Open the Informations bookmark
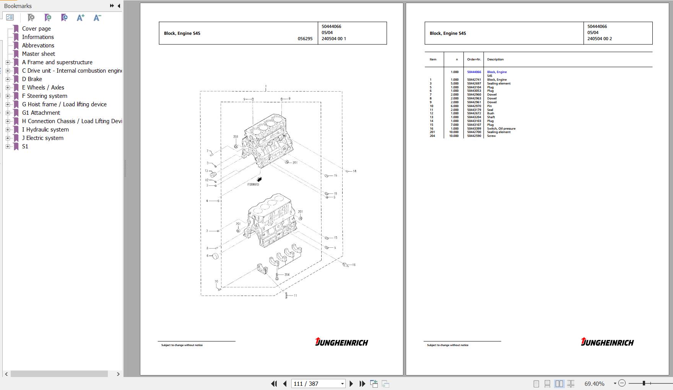673x390 pixels. click(38, 37)
